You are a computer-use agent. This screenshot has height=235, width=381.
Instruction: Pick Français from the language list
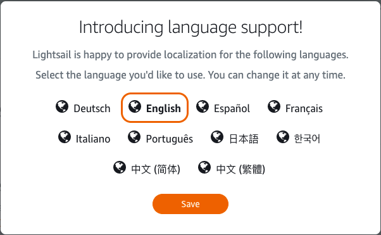[304, 109]
